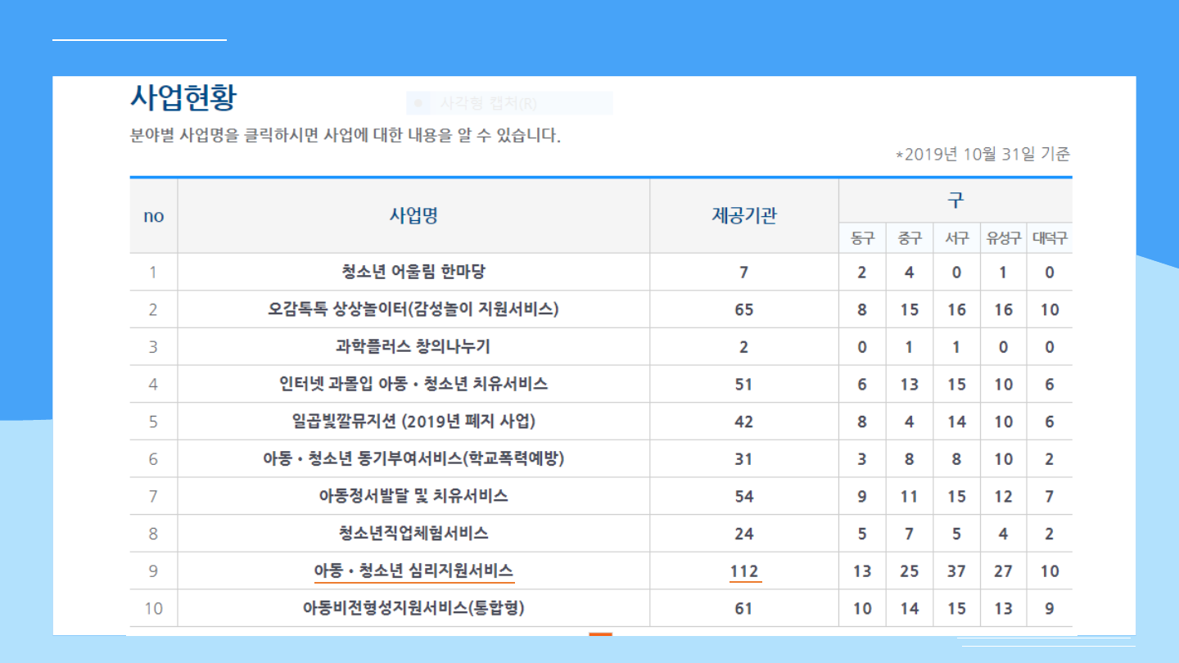The width and height of the screenshot is (1179, 663).
Task: Click underlined 아동·청소년 심리지원서비스 link
Action: pos(413,571)
